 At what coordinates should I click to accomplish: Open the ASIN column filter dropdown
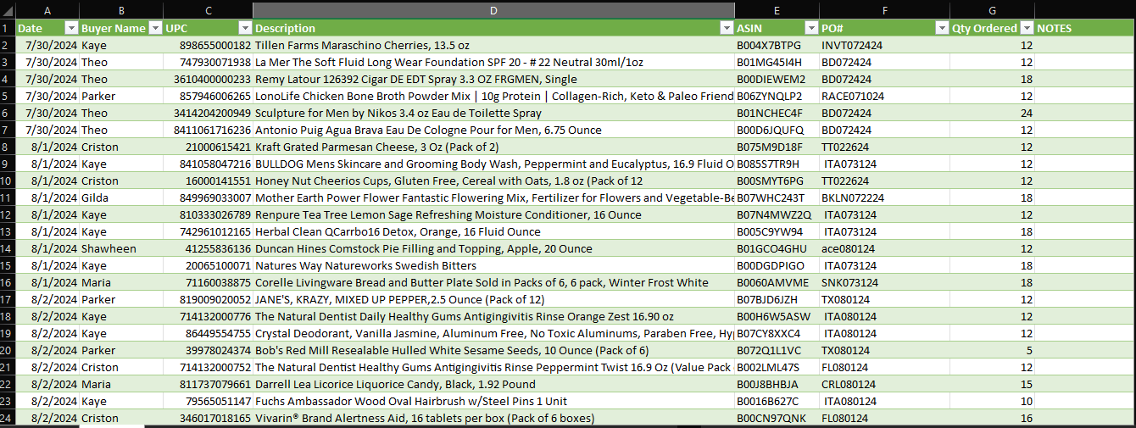pos(810,28)
